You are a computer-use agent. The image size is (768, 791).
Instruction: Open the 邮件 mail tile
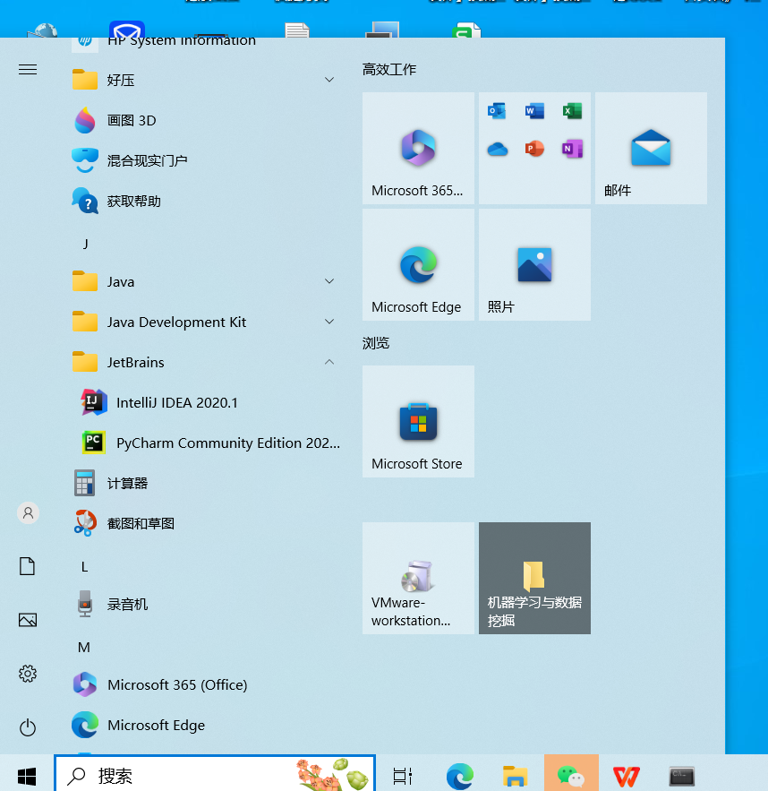[651, 149]
